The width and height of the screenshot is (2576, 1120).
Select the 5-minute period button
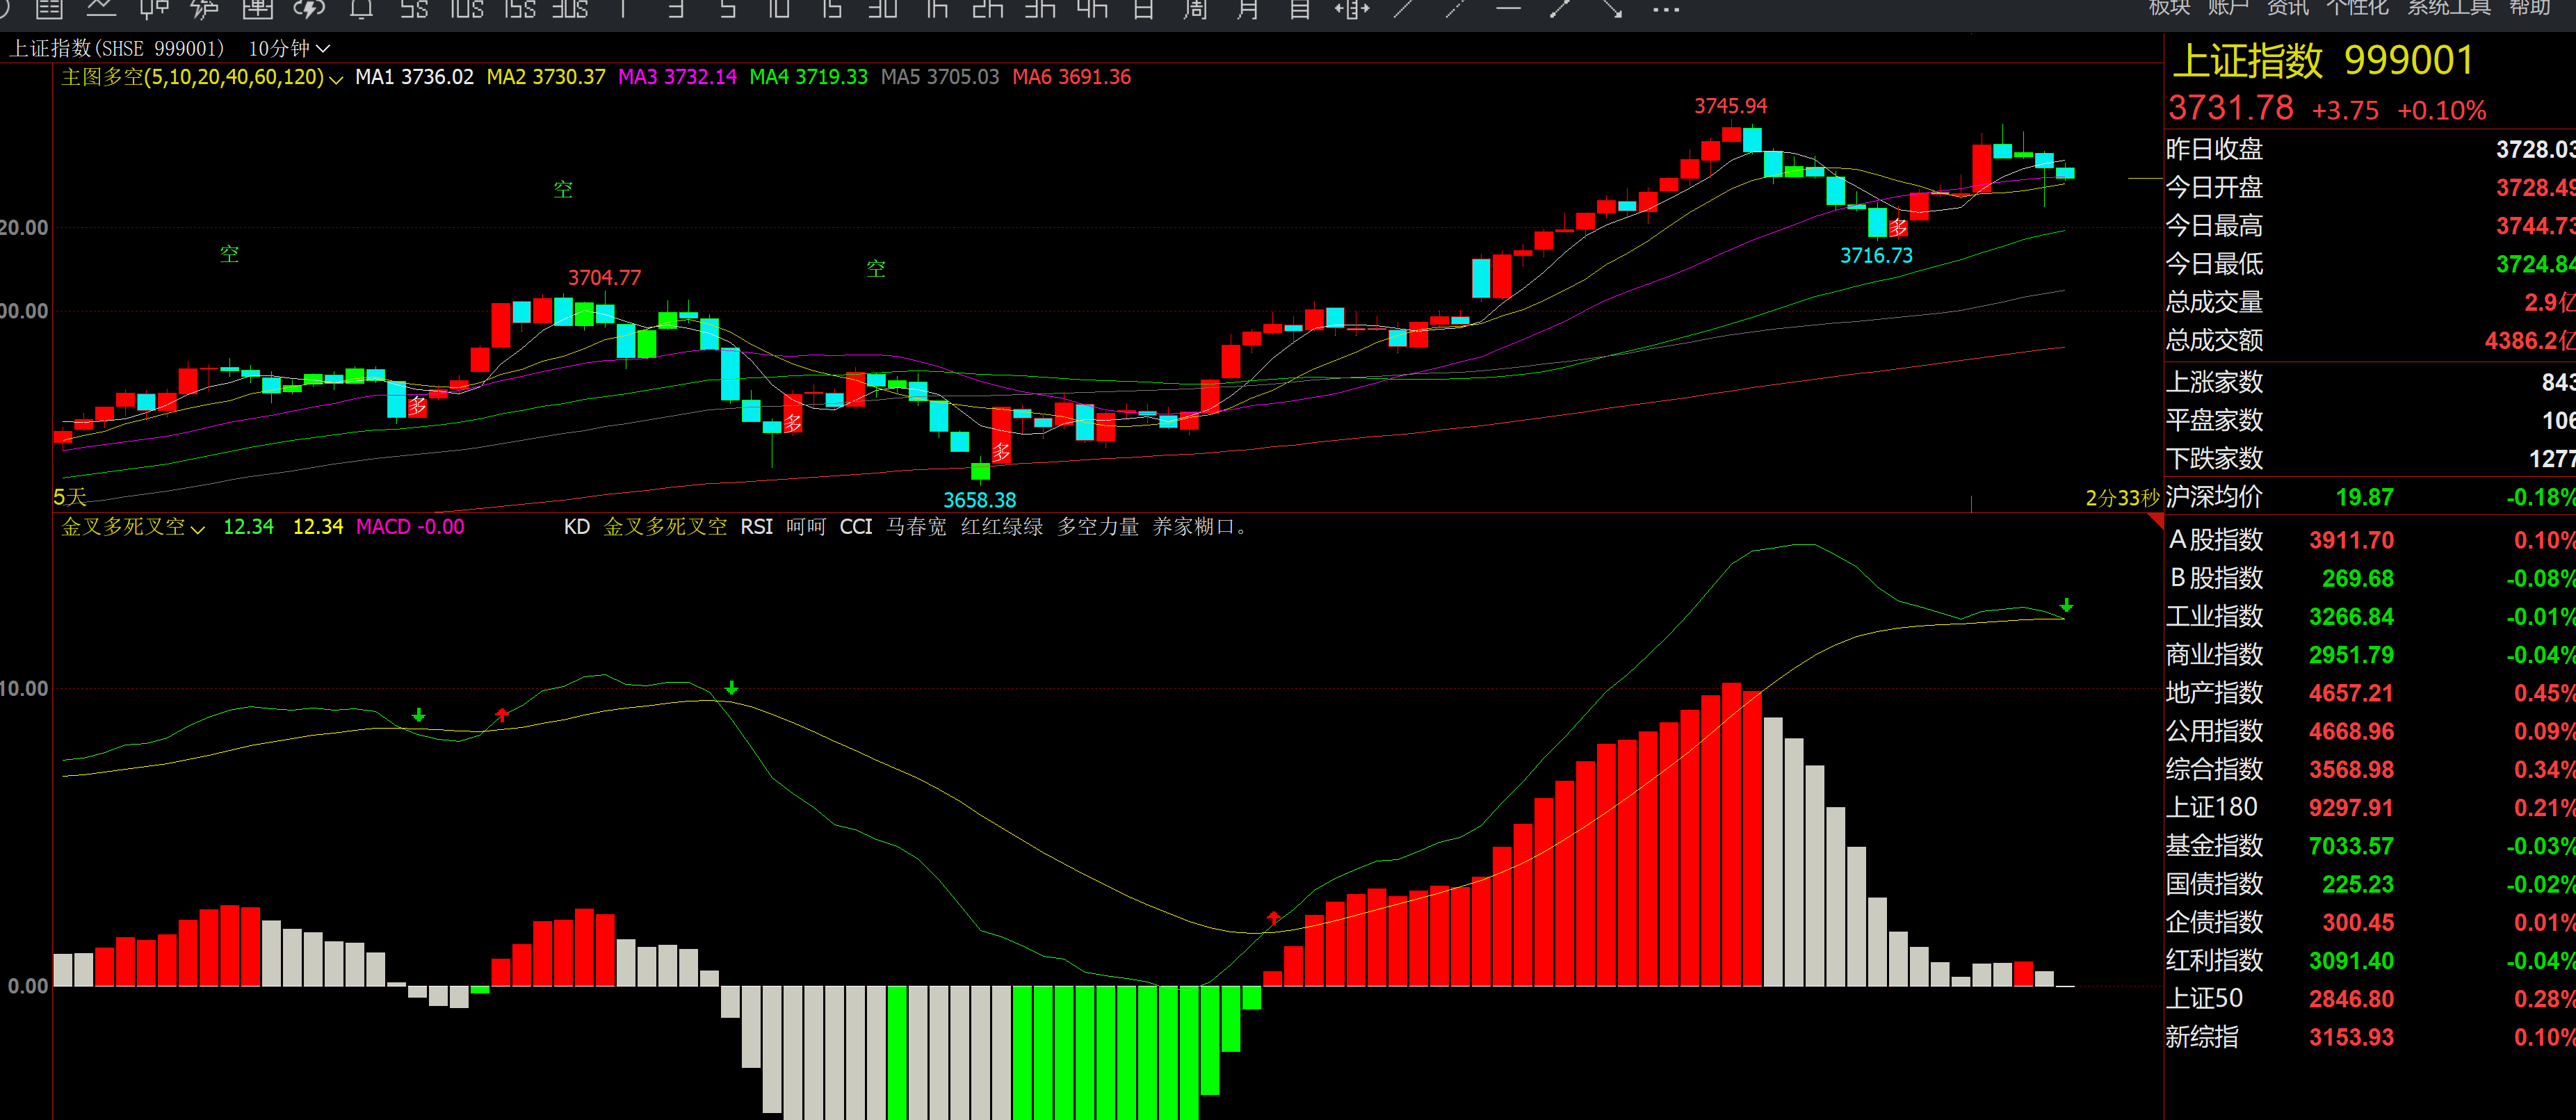[x=727, y=9]
